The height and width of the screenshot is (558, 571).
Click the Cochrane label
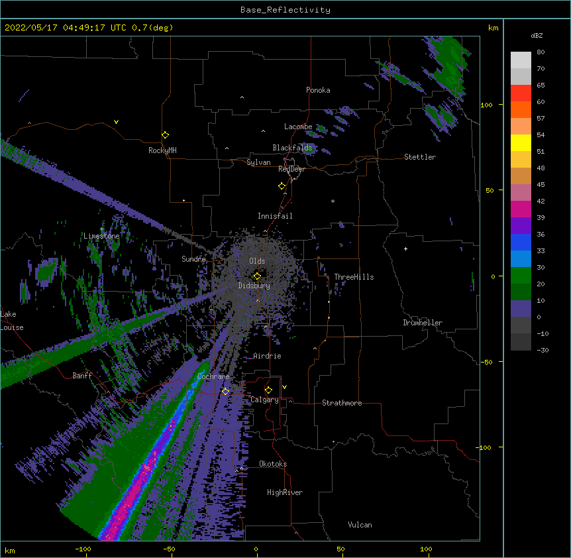[x=213, y=376]
